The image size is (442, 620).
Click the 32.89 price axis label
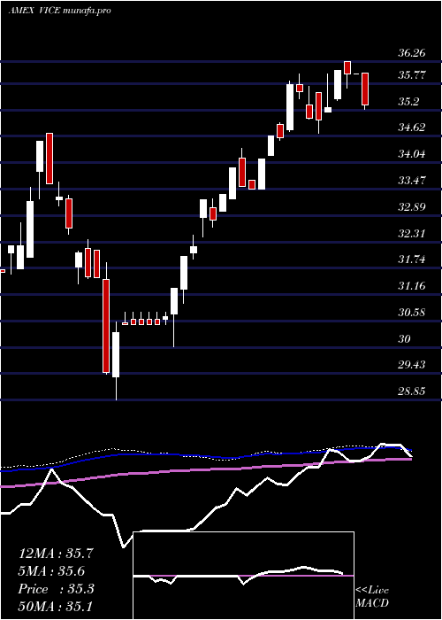point(412,206)
